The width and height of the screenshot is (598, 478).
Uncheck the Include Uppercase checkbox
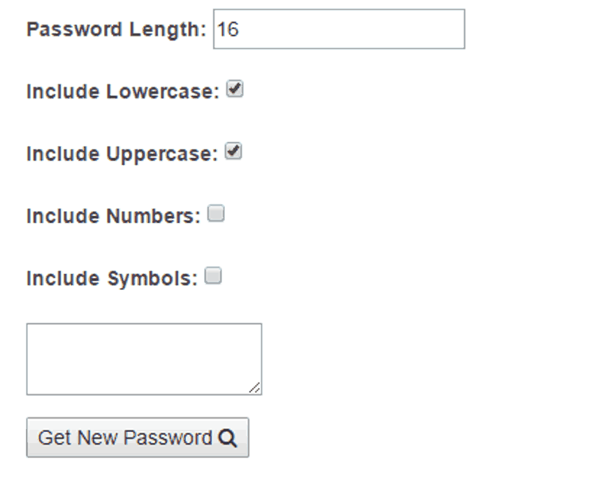click(x=233, y=152)
